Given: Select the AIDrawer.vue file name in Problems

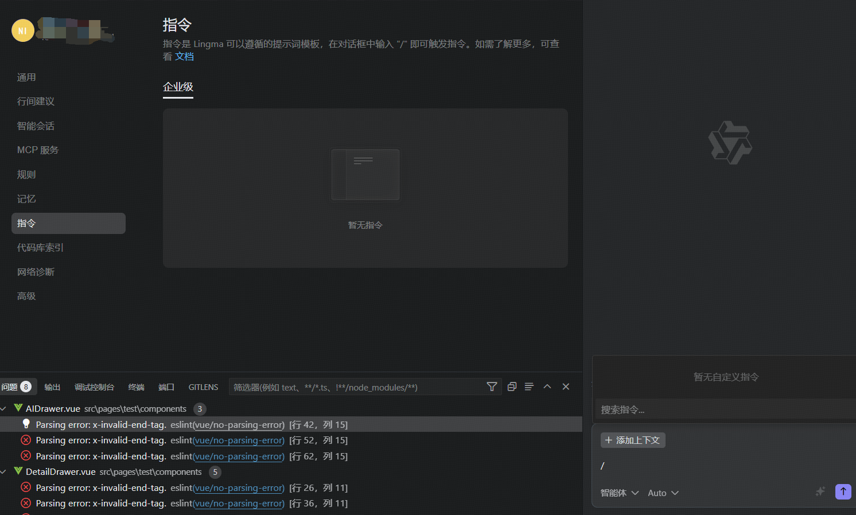Looking at the screenshot, I should 53,408.
